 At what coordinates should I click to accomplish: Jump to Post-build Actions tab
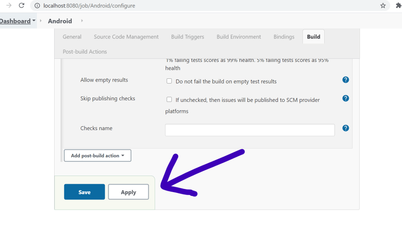[85, 52]
